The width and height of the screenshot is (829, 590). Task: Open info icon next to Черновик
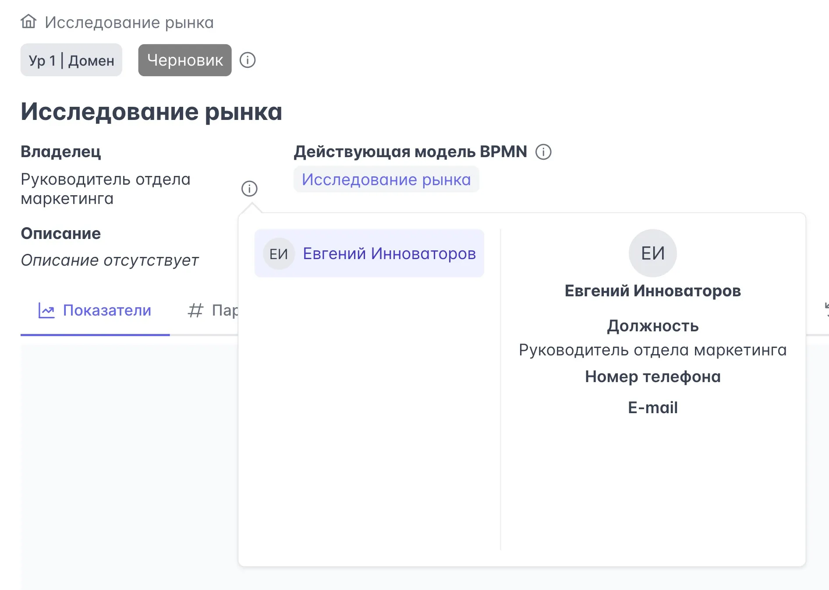[248, 60]
